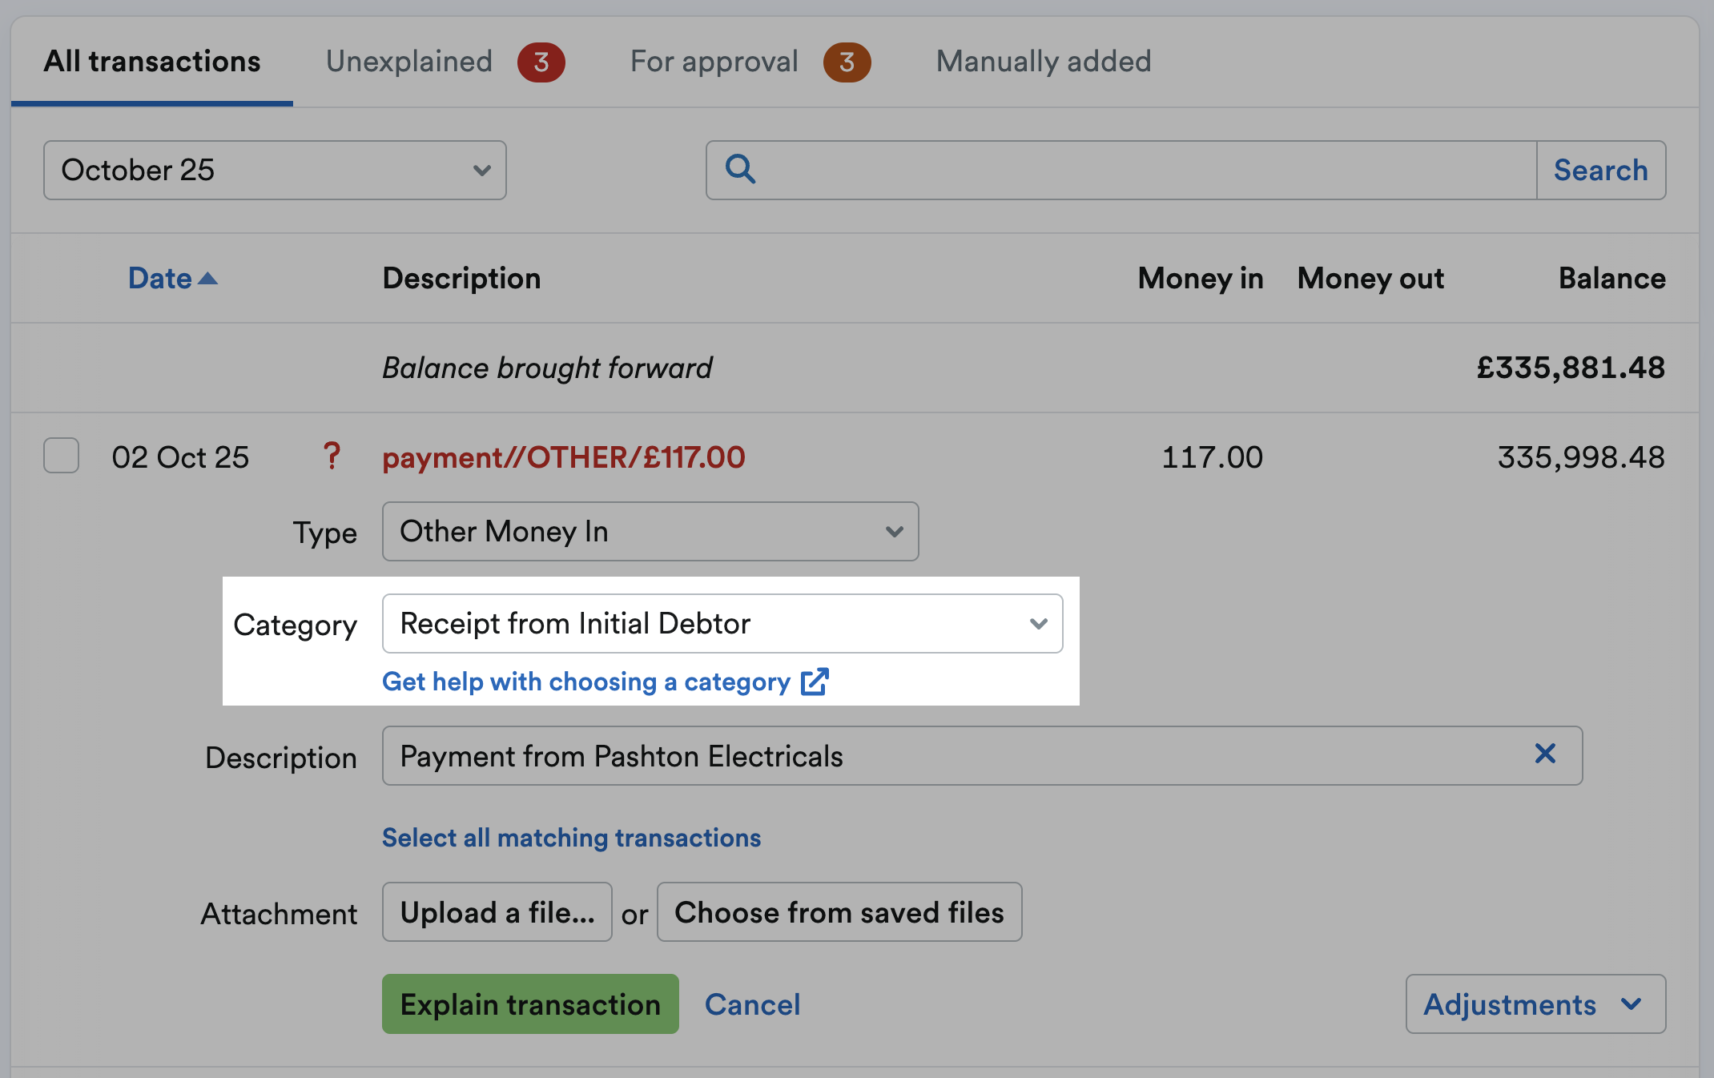Image resolution: width=1714 pixels, height=1078 pixels.
Task: Open the Category dropdown Receipt from Initial Debtor
Action: point(722,624)
